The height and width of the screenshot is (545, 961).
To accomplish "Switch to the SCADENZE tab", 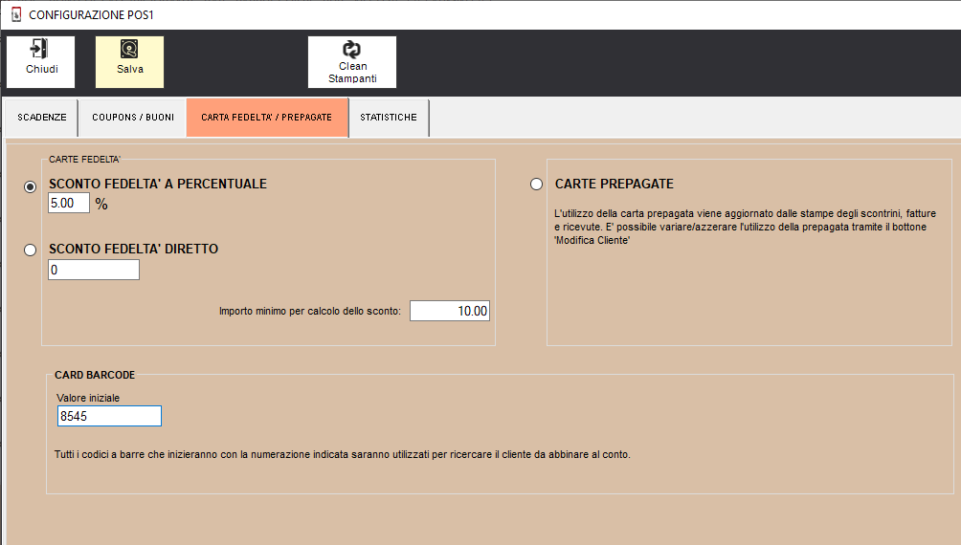I will tap(42, 117).
